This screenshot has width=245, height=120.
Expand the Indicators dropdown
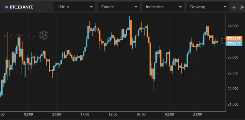[x=163, y=7]
